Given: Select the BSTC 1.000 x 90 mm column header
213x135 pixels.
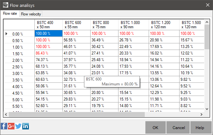Looking at the screenshot, I should point(134,25).
